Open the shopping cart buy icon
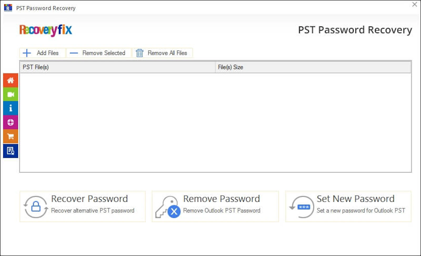This screenshot has height=256, width=421. (x=11, y=137)
